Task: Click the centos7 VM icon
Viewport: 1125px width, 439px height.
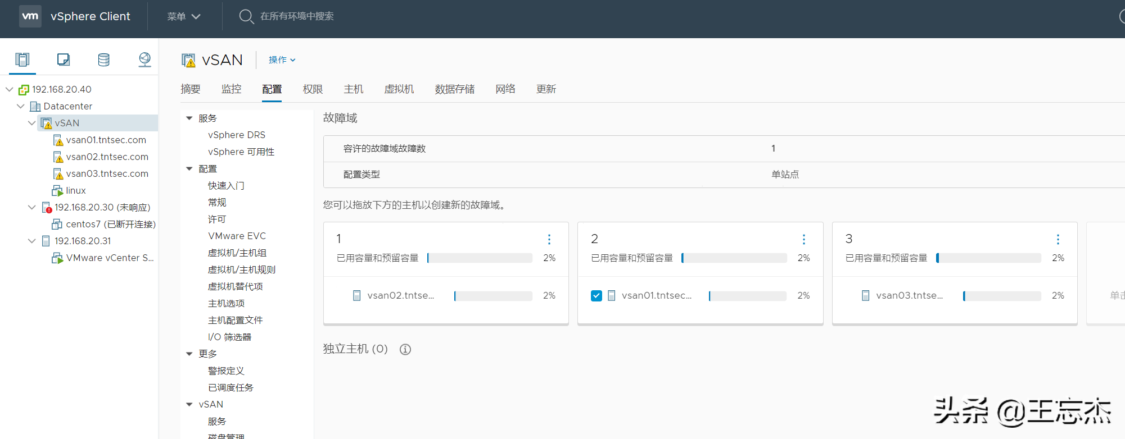Action: [57, 224]
